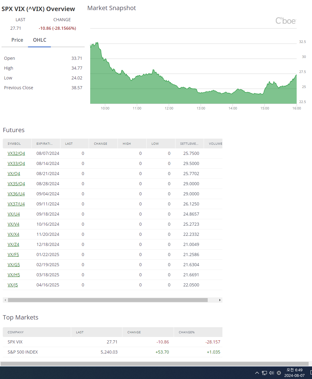Open the VX/U4 futures link
The image size is (312, 379).
[x=14, y=214]
